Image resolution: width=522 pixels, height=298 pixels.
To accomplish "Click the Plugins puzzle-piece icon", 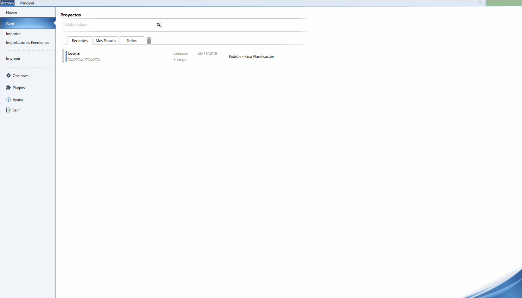I will click(9, 87).
